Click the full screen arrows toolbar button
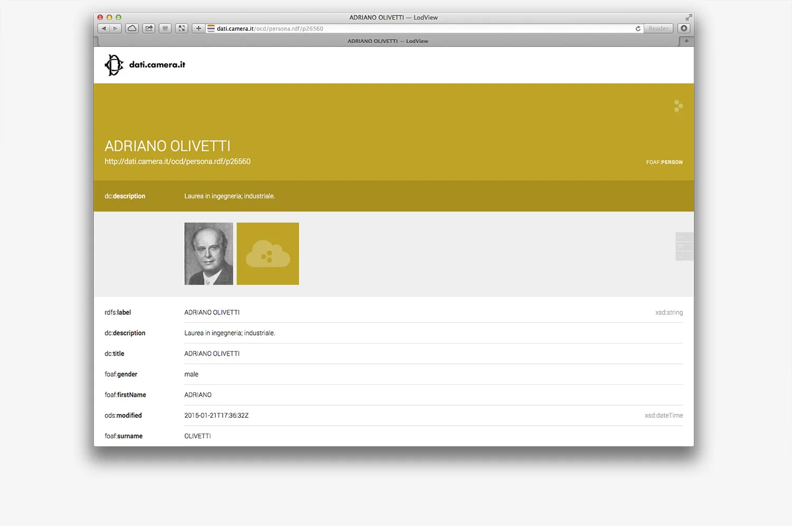 [182, 28]
